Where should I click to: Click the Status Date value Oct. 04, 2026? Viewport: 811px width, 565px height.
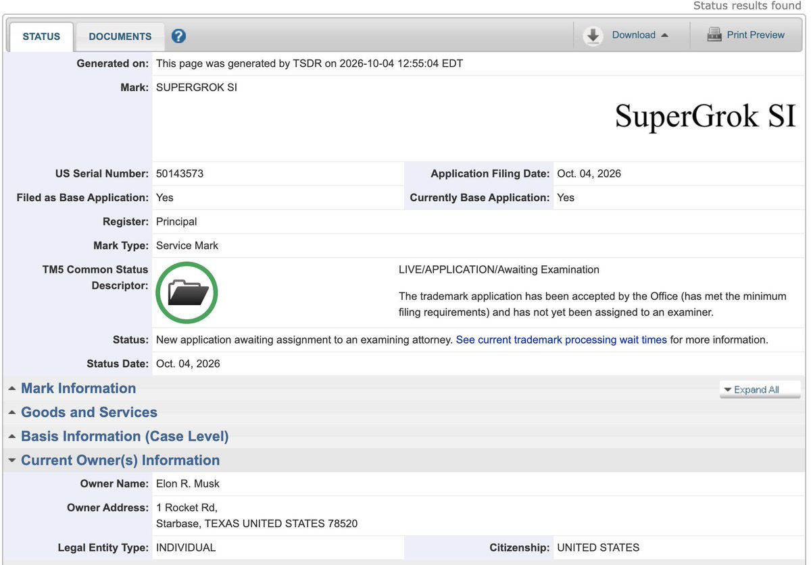click(x=188, y=364)
